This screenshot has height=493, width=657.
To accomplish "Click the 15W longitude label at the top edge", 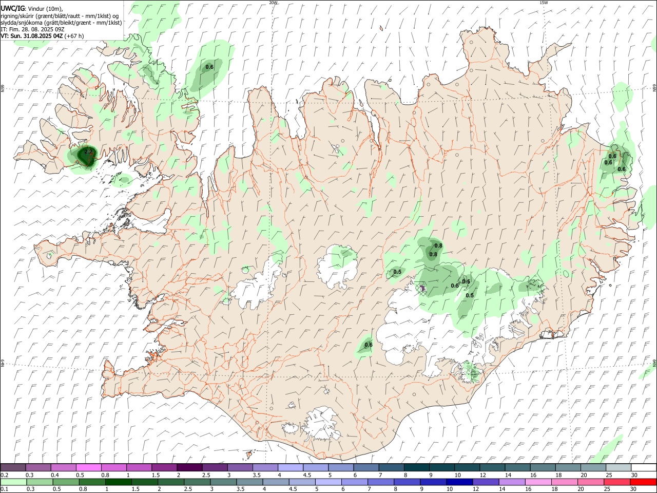I will tap(544, 3).
